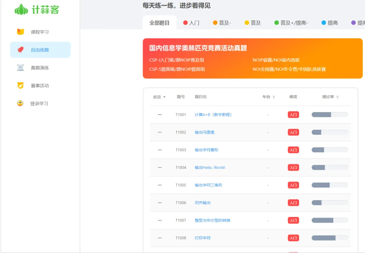Viewport: 365px width, 253px height.
Task: Switch to the 普及 yellow-dot tab
Action: point(253,23)
